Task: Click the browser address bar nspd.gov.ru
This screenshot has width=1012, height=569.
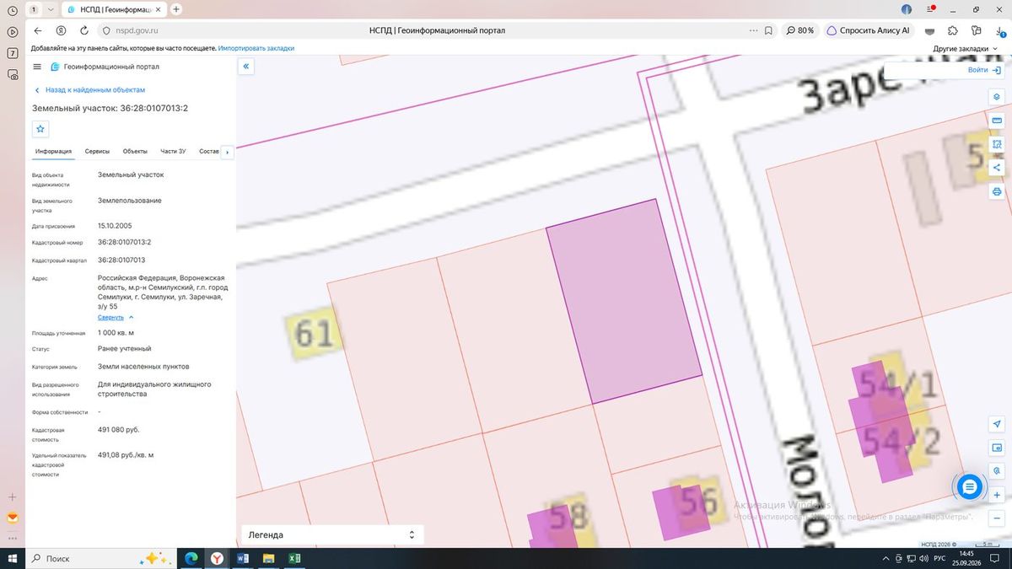Action: pyautogui.click(x=137, y=30)
